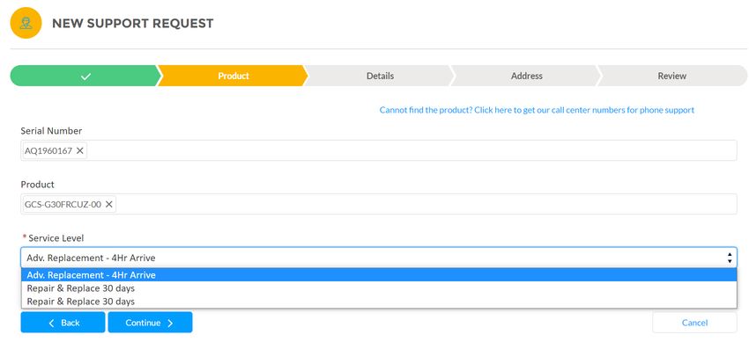Image resolution: width=749 pixels, height=342 pixels.
Task: Click the Back button
Action: [63, 323]
